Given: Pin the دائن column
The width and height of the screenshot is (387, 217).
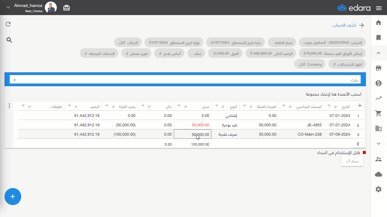Looking at the screenshot, I should pyautogui.click(x=149, y=107).
